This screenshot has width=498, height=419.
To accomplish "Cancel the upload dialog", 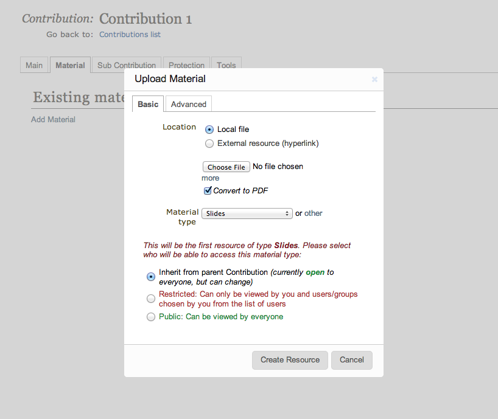I will 352,360.
